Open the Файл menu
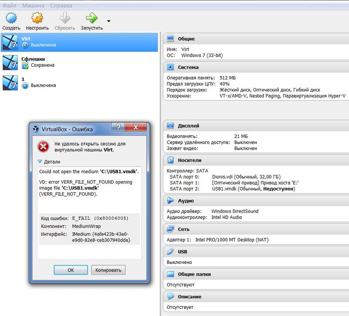 click(x=9, y=6)
